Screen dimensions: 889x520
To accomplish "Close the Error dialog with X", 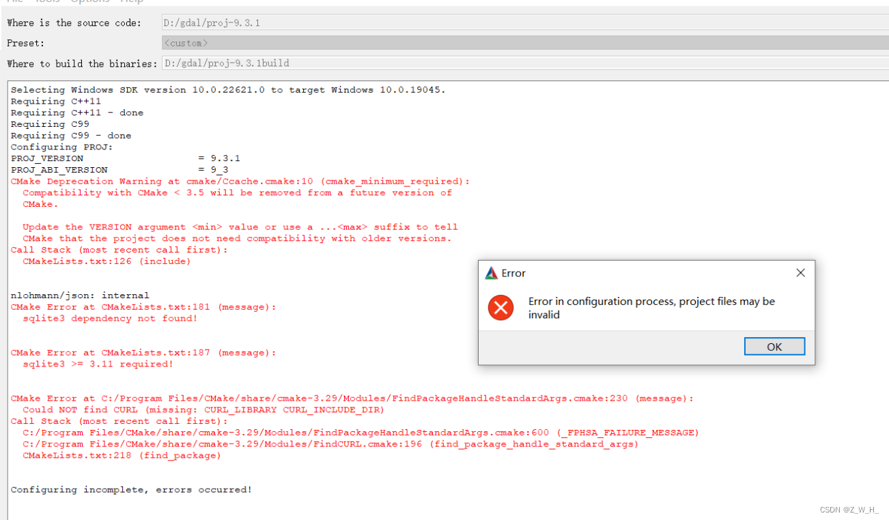I will [x=800, y=273].
